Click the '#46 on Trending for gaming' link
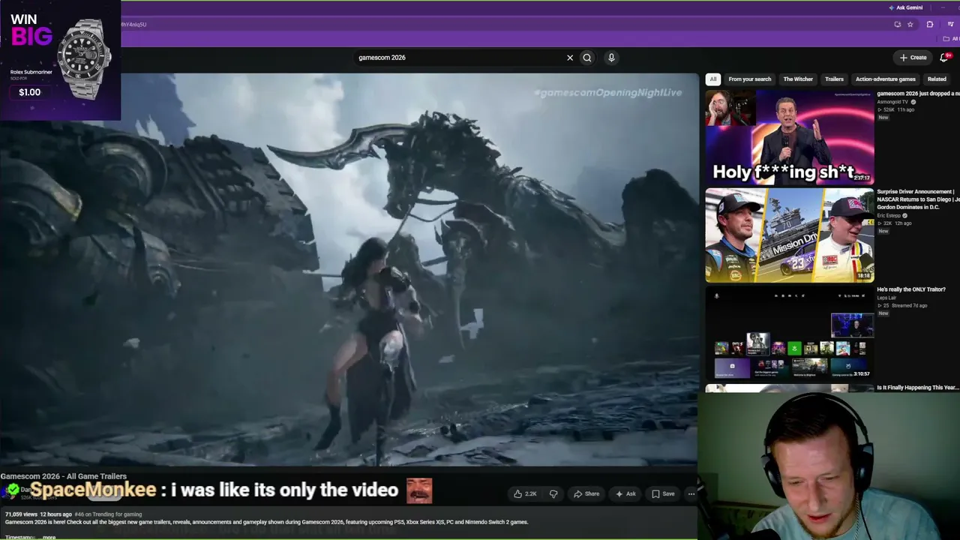Viewport: 960px width, 540px height. [x=108, y=514]
